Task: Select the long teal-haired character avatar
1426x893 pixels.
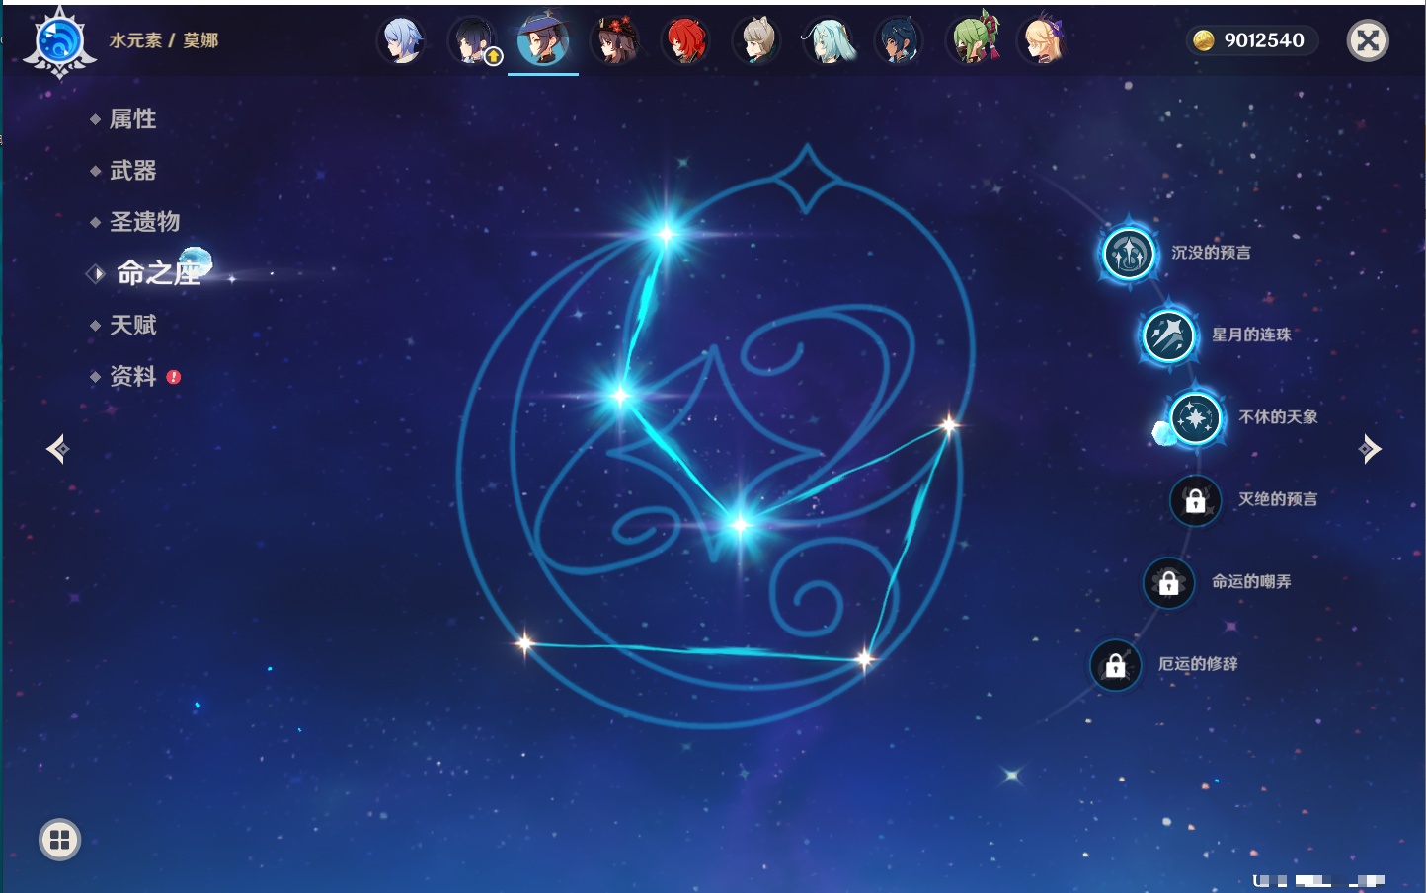Action: click(x=828, y=41)
